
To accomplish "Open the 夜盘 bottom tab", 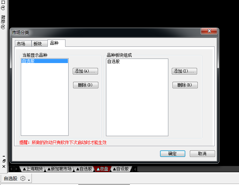I will (103, 169).
